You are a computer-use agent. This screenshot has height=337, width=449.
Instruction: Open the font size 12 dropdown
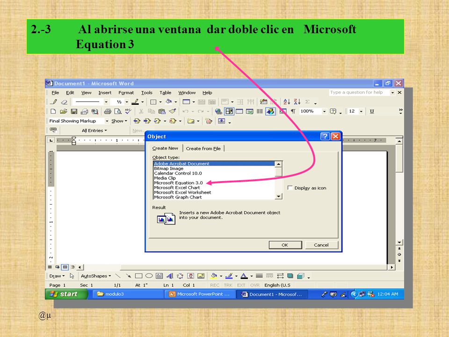362,111
